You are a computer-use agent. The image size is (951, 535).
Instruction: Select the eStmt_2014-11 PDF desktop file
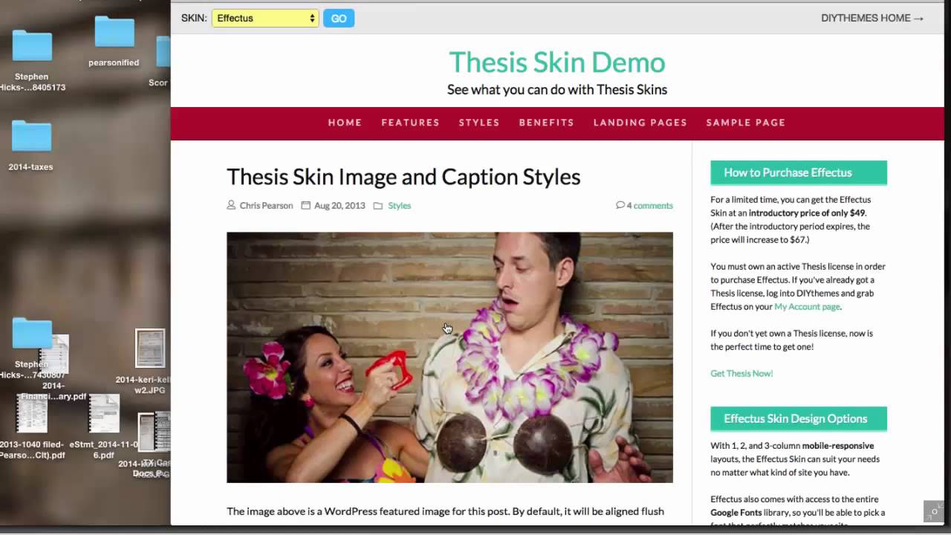(104, 427)
